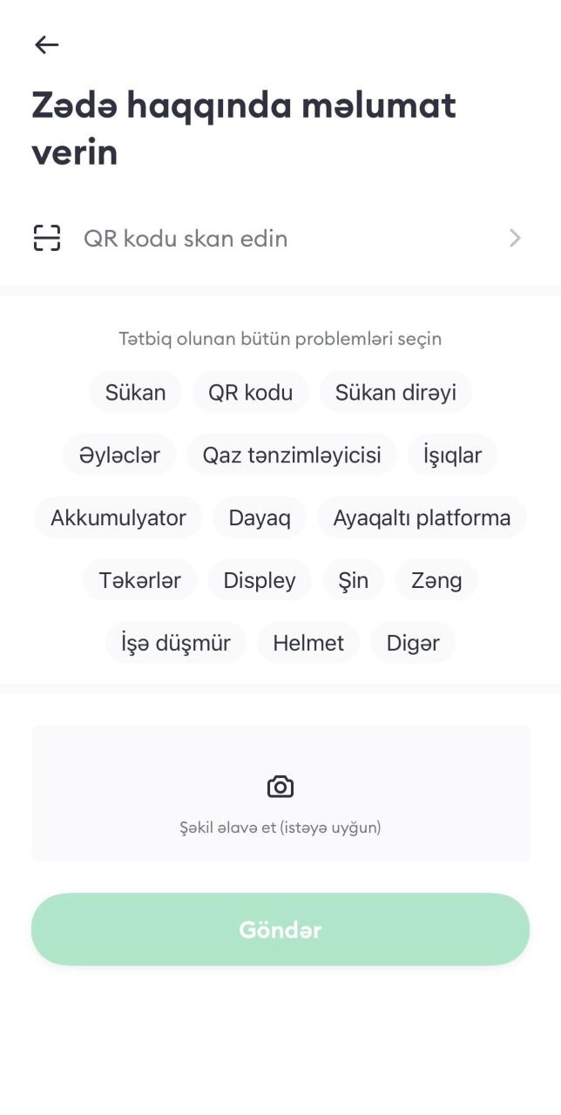Choose the Dayaq chip
Viewport: 561px width, 1115px height.
point(260,517)
